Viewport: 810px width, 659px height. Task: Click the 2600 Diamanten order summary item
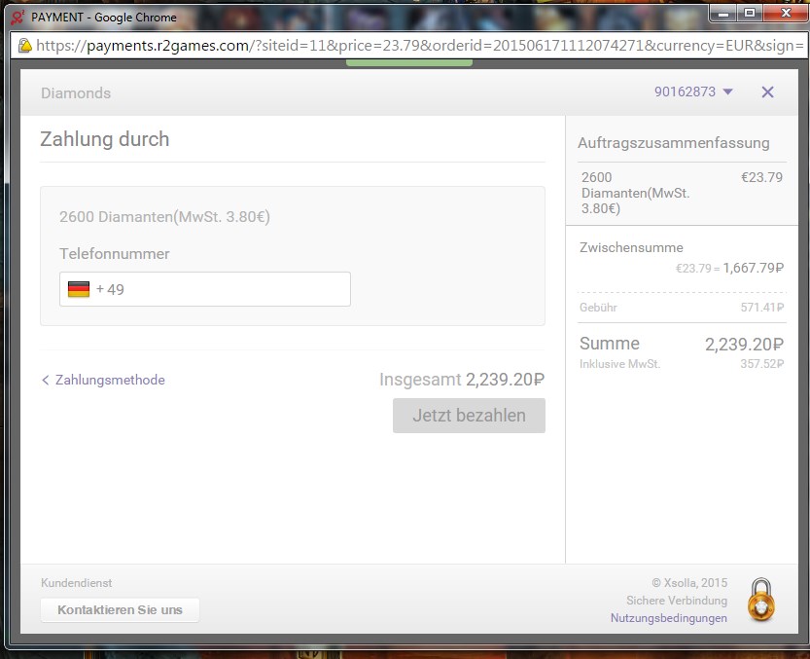[635, 193]
